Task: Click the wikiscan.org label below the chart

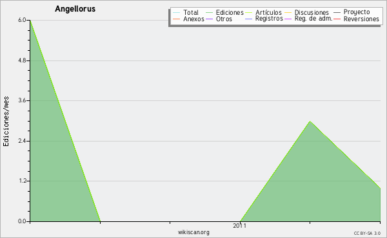Action: 193,232
